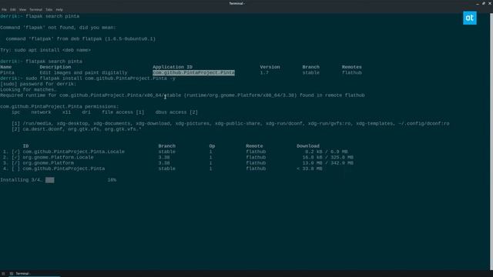Click the 'Branch' header in search results

point(310,67)
